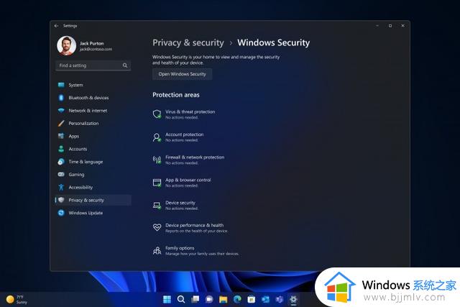Open the Start menu from taskbar
The image size is (460, 307).
point(167,299)
